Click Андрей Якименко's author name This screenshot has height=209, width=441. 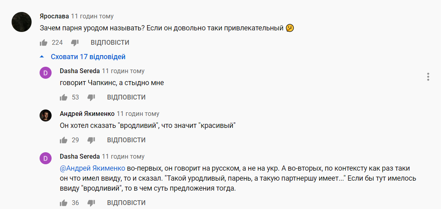(87, 113)
